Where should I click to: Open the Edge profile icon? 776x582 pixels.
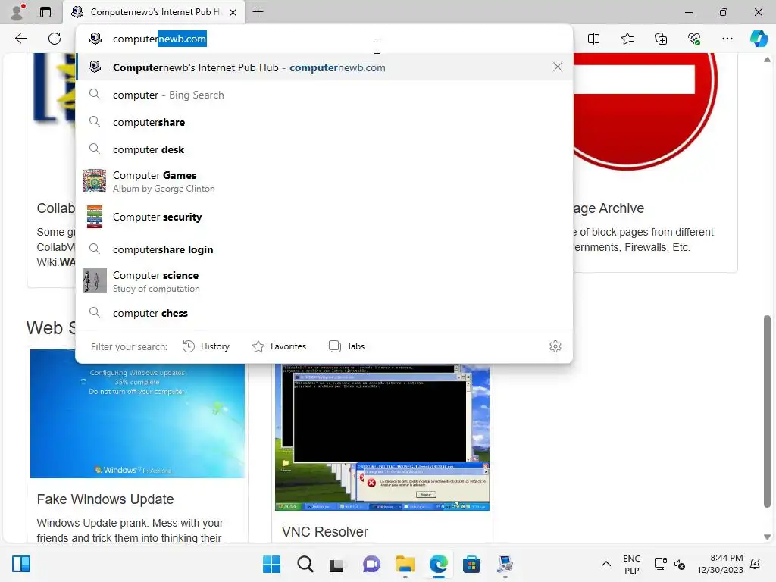click(18, 12)
